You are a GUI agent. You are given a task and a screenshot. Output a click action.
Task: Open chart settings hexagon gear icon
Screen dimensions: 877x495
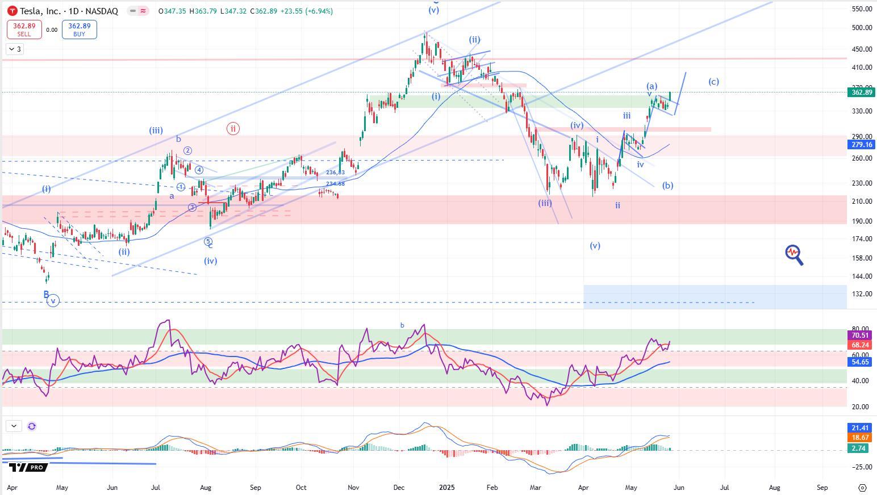[862, 488]
